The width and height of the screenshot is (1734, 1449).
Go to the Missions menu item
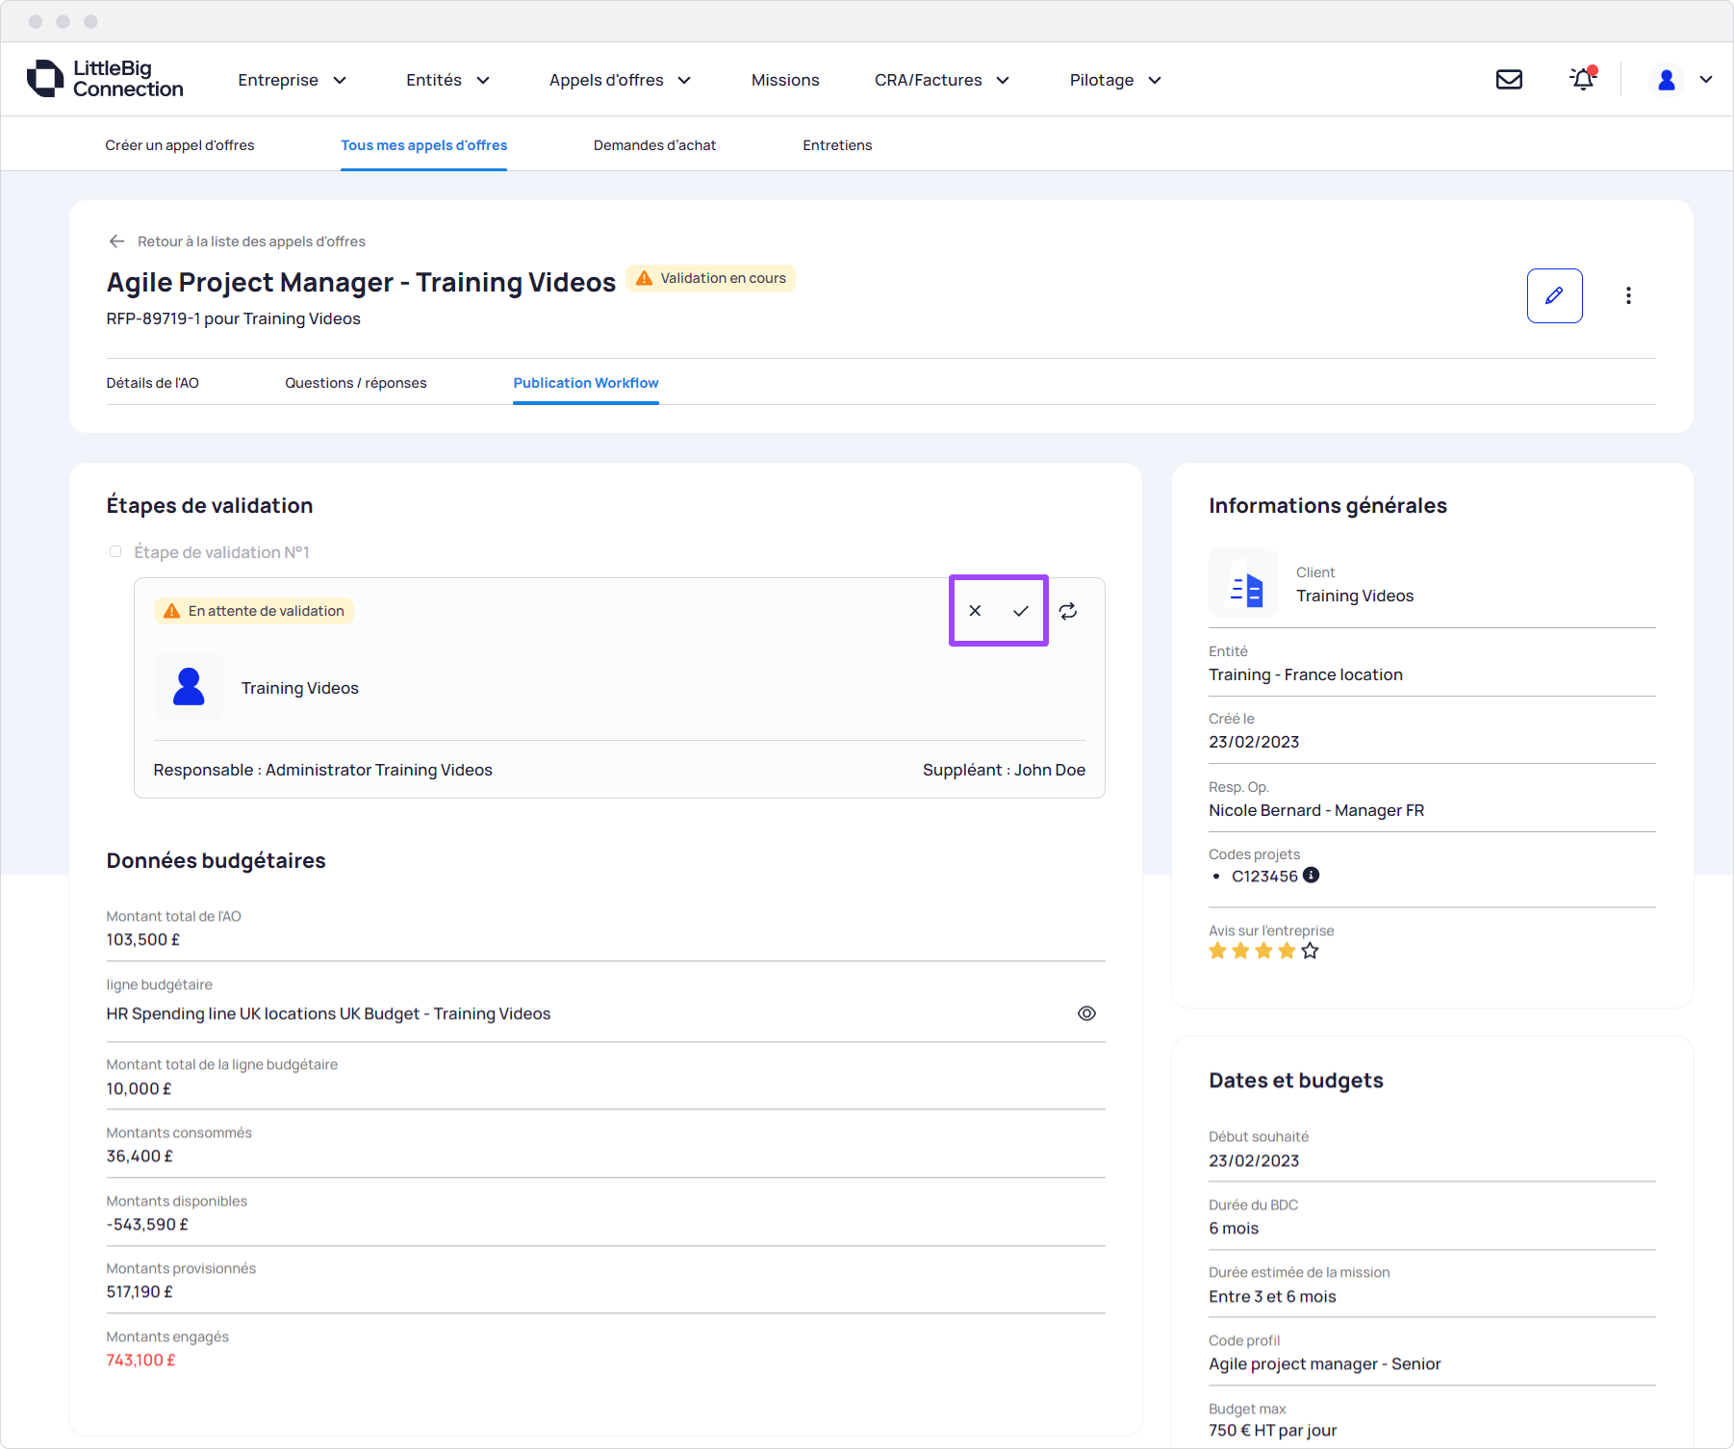click(x=785, y=80)
